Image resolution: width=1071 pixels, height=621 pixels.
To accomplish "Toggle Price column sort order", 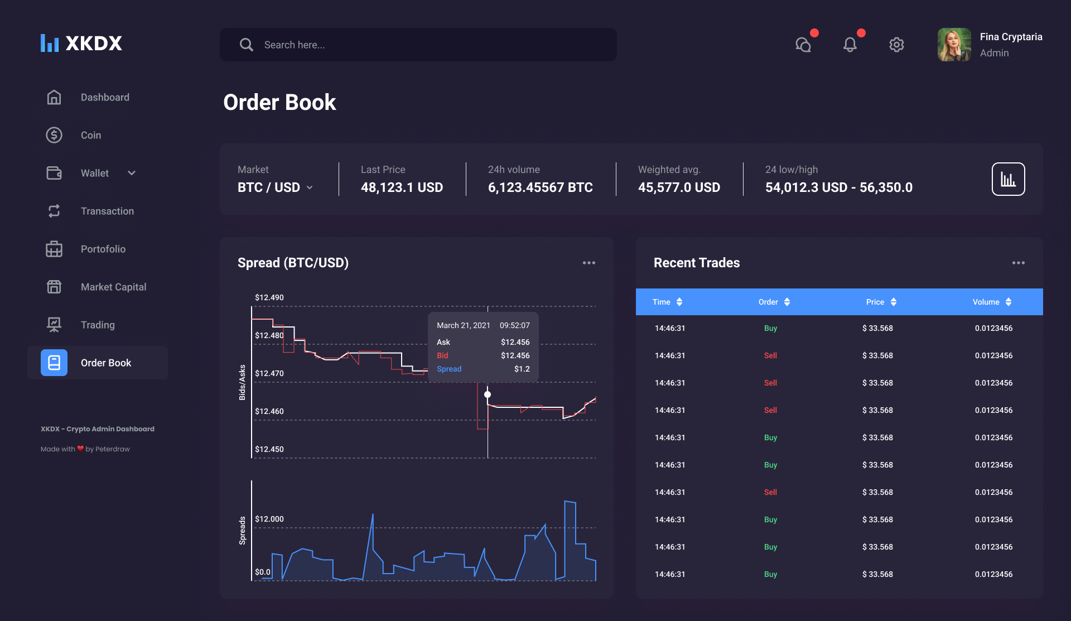I will pyautogui.click(x=895, y=302).
